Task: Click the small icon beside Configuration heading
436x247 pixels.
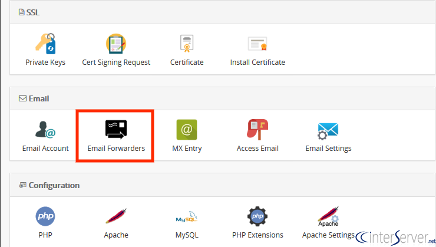Action: [x=22, y=185]
